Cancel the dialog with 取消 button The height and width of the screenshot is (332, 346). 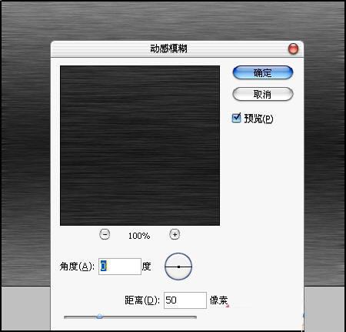tap(263, 94)
